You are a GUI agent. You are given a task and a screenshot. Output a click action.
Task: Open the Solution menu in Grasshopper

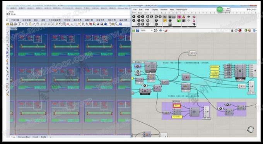[164, 10]
